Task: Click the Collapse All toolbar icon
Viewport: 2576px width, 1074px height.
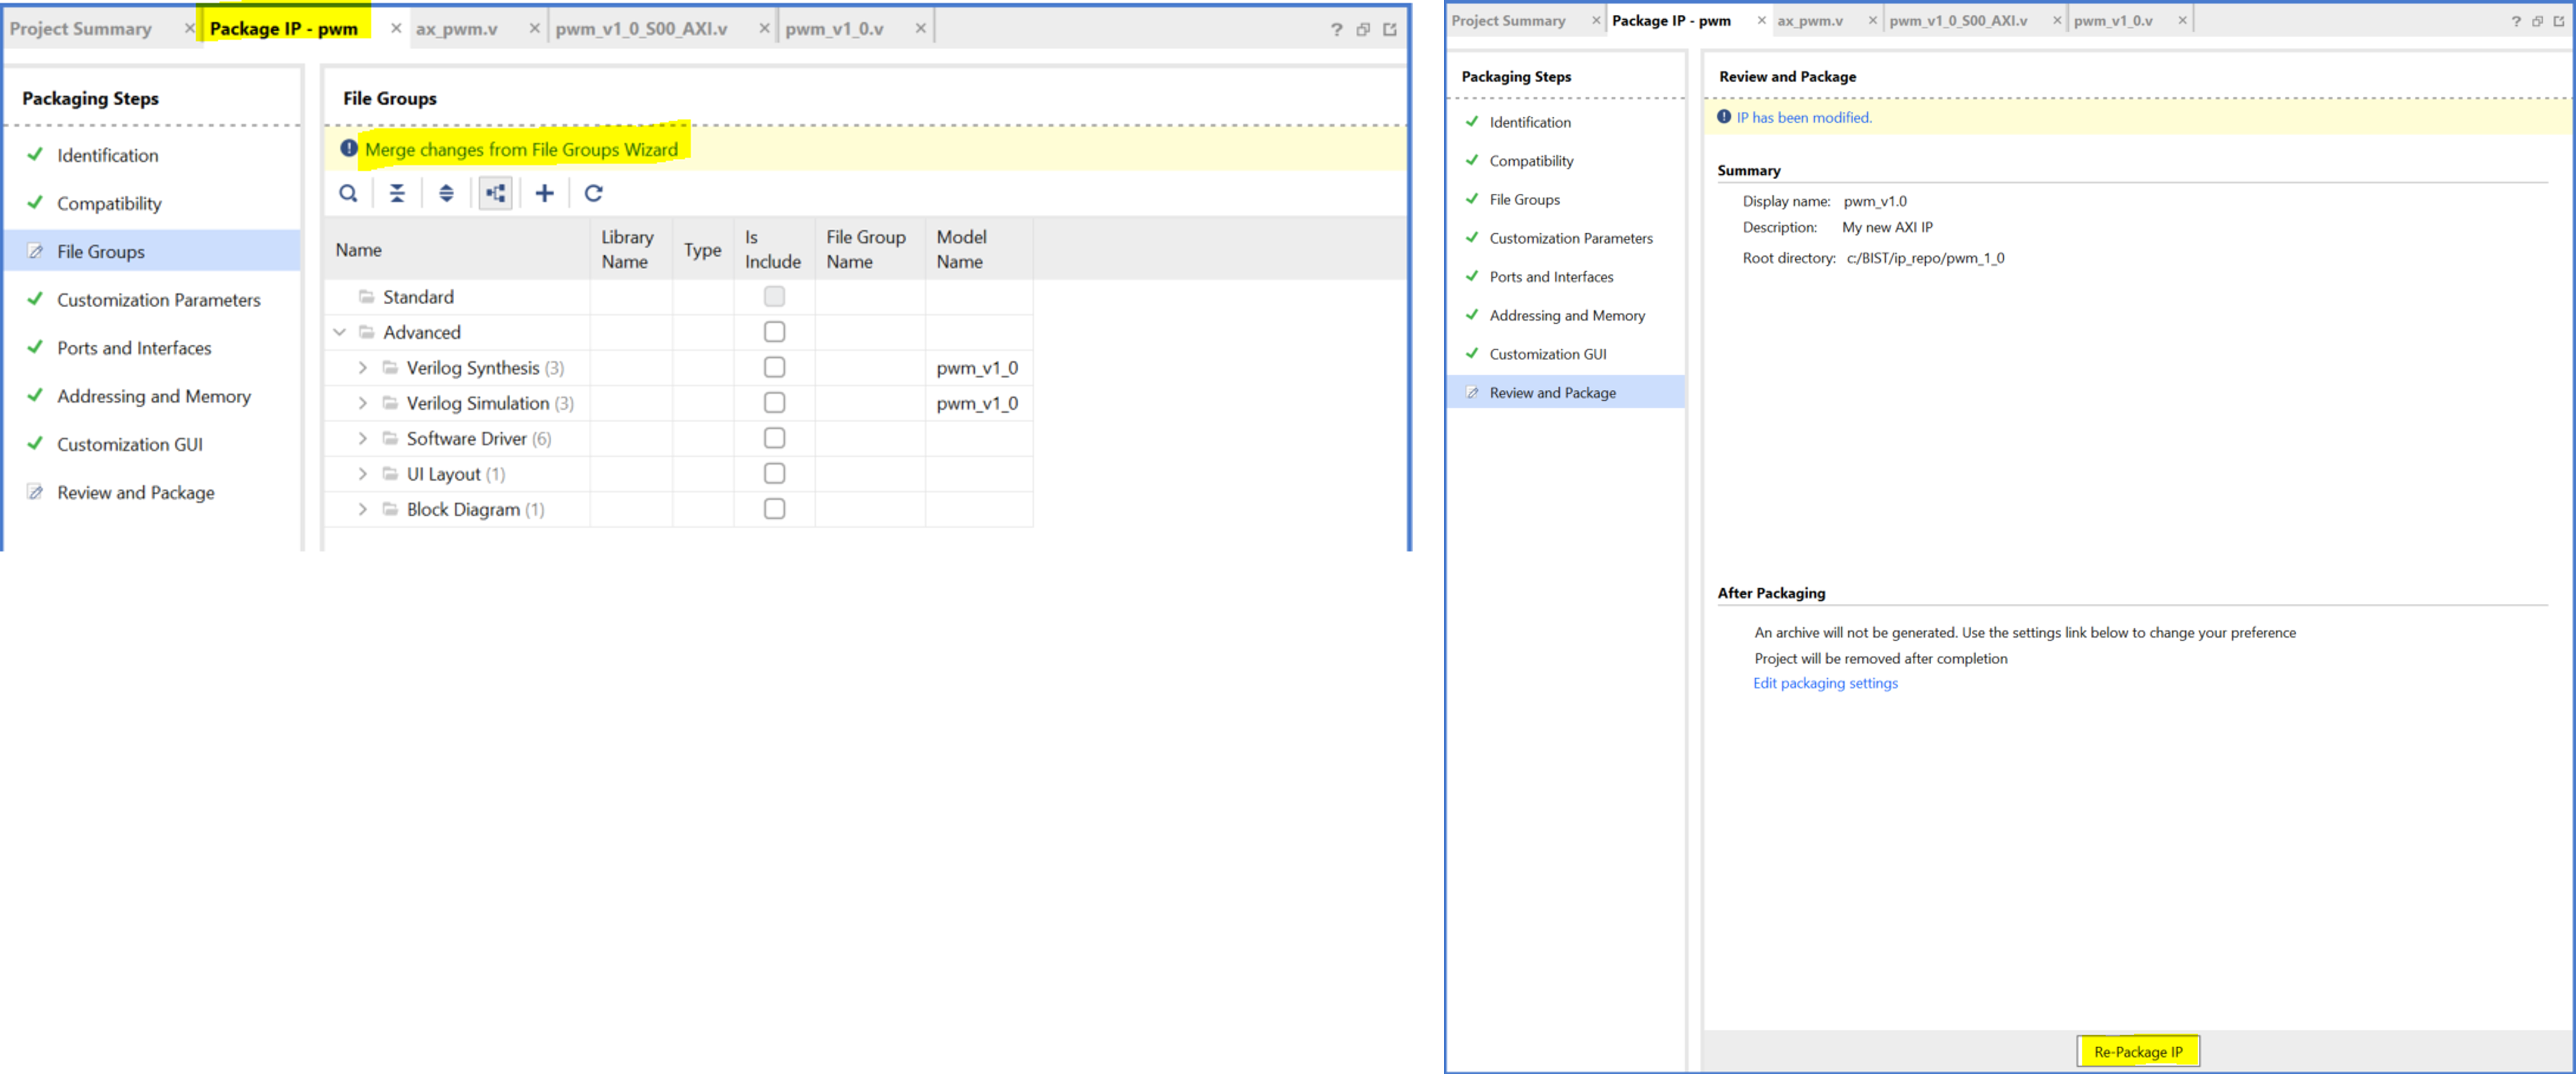Action: (x=397, y=193)
